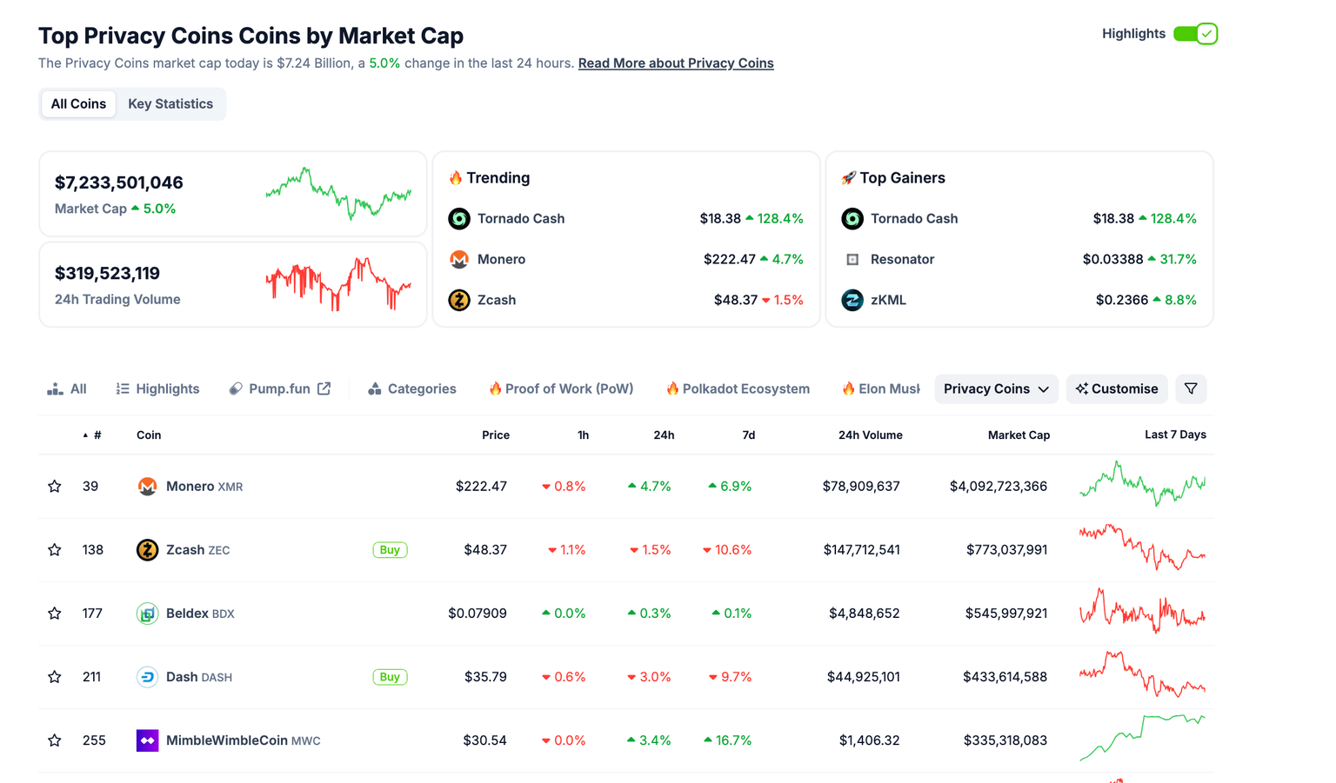Expand the Privacy Coins dropdown
Viewport: 1336px width, 783px height.
click(996, 388)
